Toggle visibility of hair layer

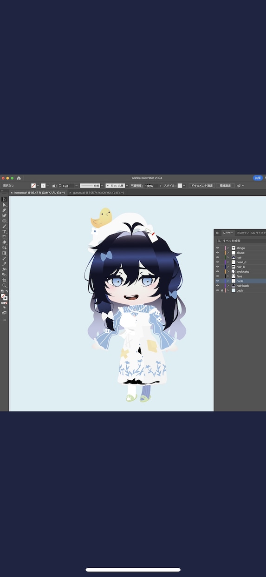pyautogui.click(x=217, y=257)
